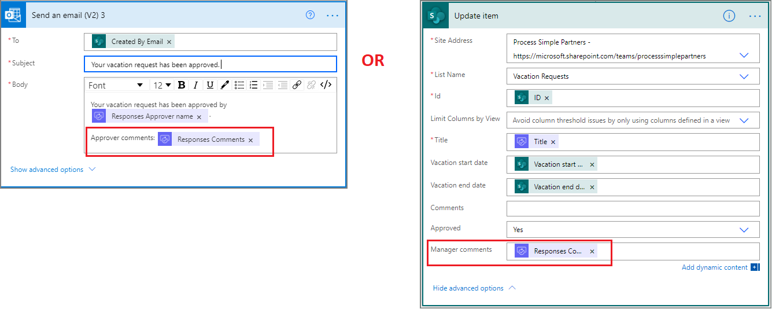Click into the empty Comments field
783x316 pixels.
[x=633, y=208]
